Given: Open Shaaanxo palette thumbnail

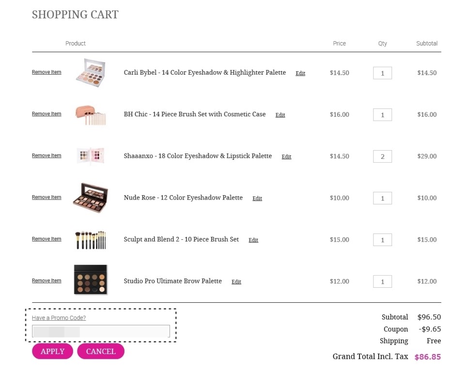Looking at the screenshot, I should coord(91,155).
